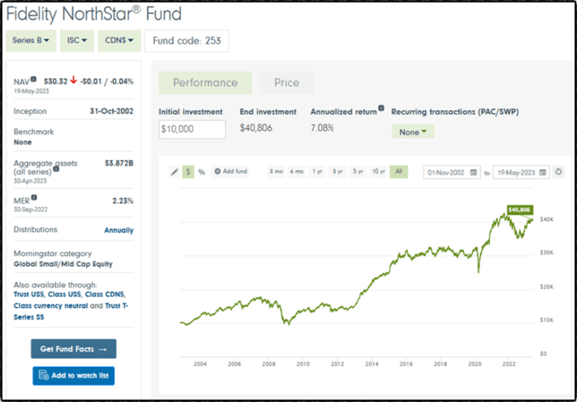This screenshot has width=577, height=402.
Task: Click the end date field 19-May-2023
Action: pos(521,173)
